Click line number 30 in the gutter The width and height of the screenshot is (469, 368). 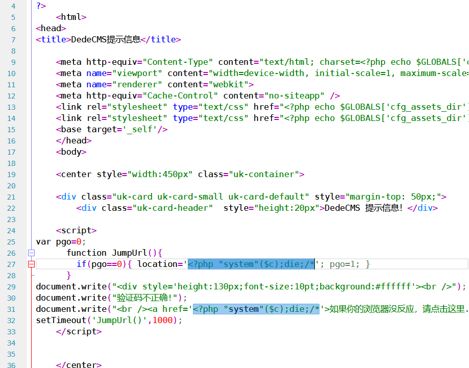tap(11, 298)
